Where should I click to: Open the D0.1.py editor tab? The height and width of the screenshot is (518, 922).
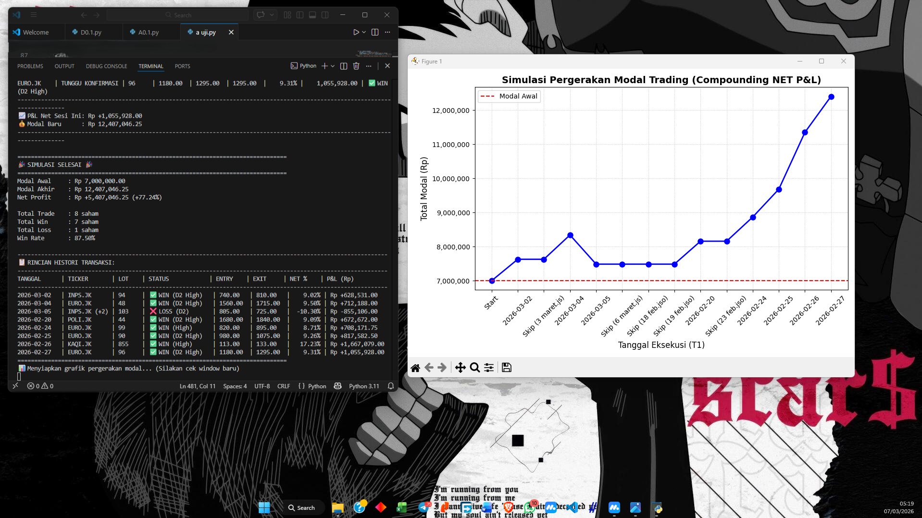pyautogui.click(x=91, y=32)
